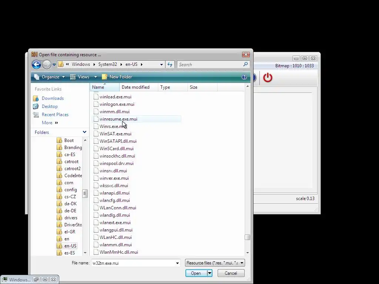Select the file winsrv.dll.mui
The width and height of the screenshot is (379, 284).
tap(113, 171)
